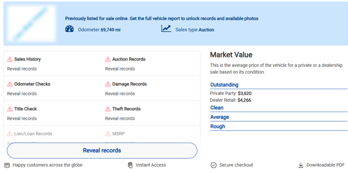Reveal records under Title Check
This screenshot has height=173, width=348.
click(22, 118)
